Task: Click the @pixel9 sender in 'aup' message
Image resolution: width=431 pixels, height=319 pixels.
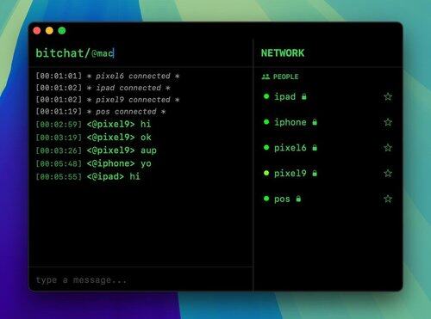Action: pyautogui.click(x=110, y=150)
